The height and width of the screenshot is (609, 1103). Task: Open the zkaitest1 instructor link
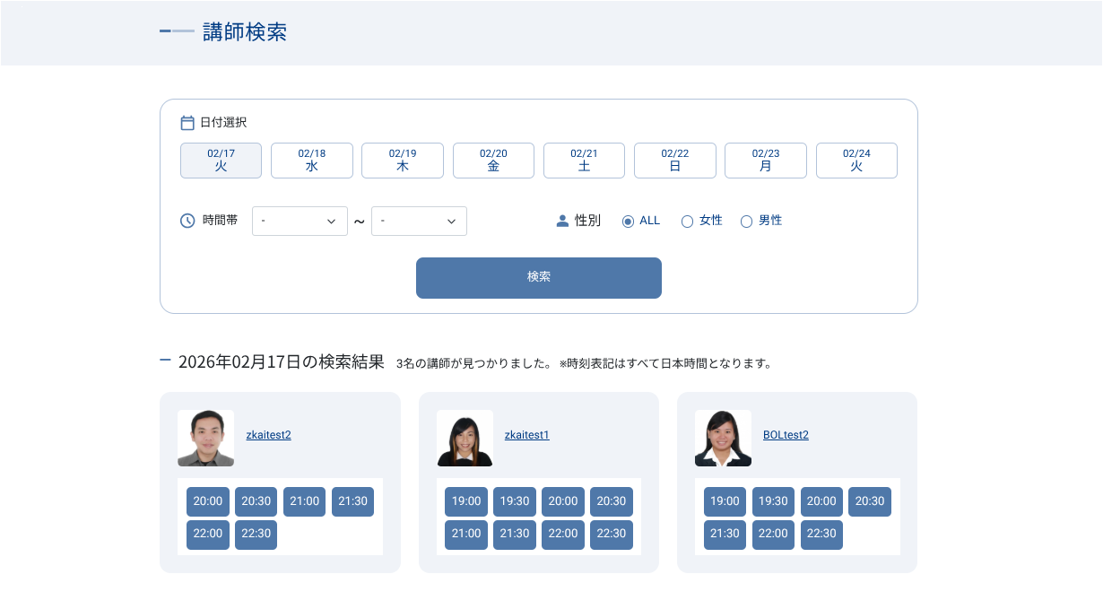pyautogui.click(x=526, y=435)
